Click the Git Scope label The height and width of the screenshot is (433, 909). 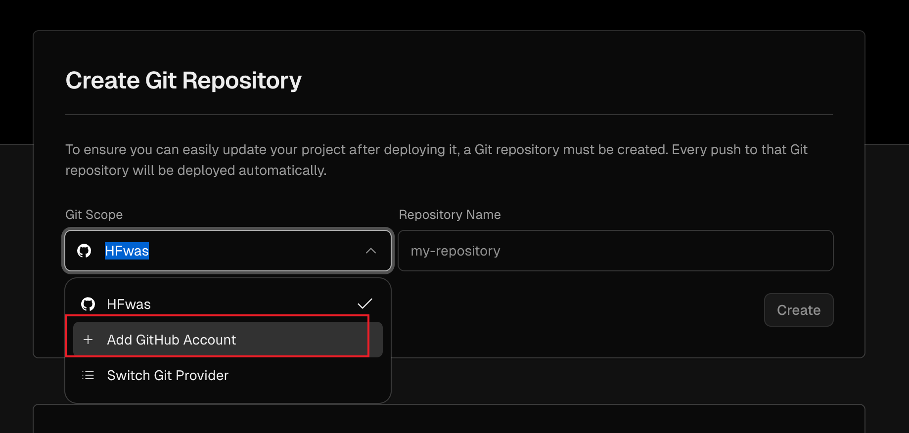pos(94,215)
